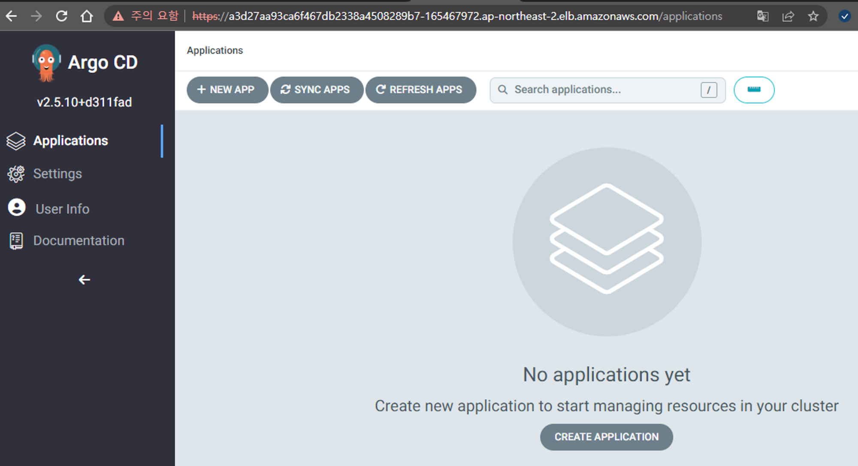Click the Applications breadcrumb title
This screenshot has width=858, height=466.
[215, 50]
